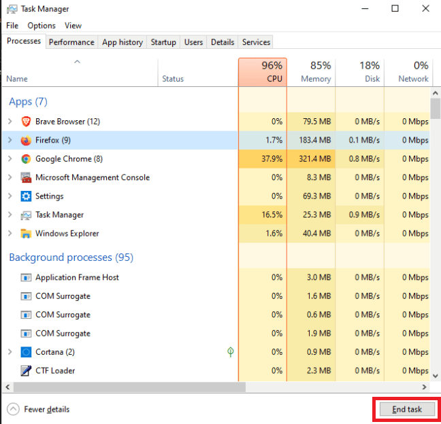Click the vertical scrollbar thumb
The height and width of the screenshot is (424, 441).
[435, 109]
